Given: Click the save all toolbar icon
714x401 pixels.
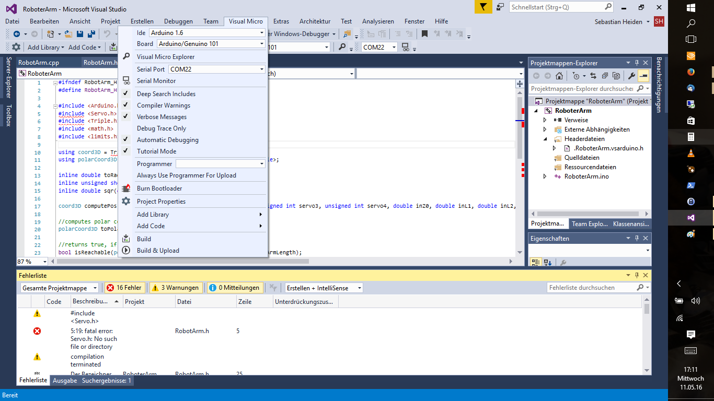Looking at the screenshot, I should (91, 34).
